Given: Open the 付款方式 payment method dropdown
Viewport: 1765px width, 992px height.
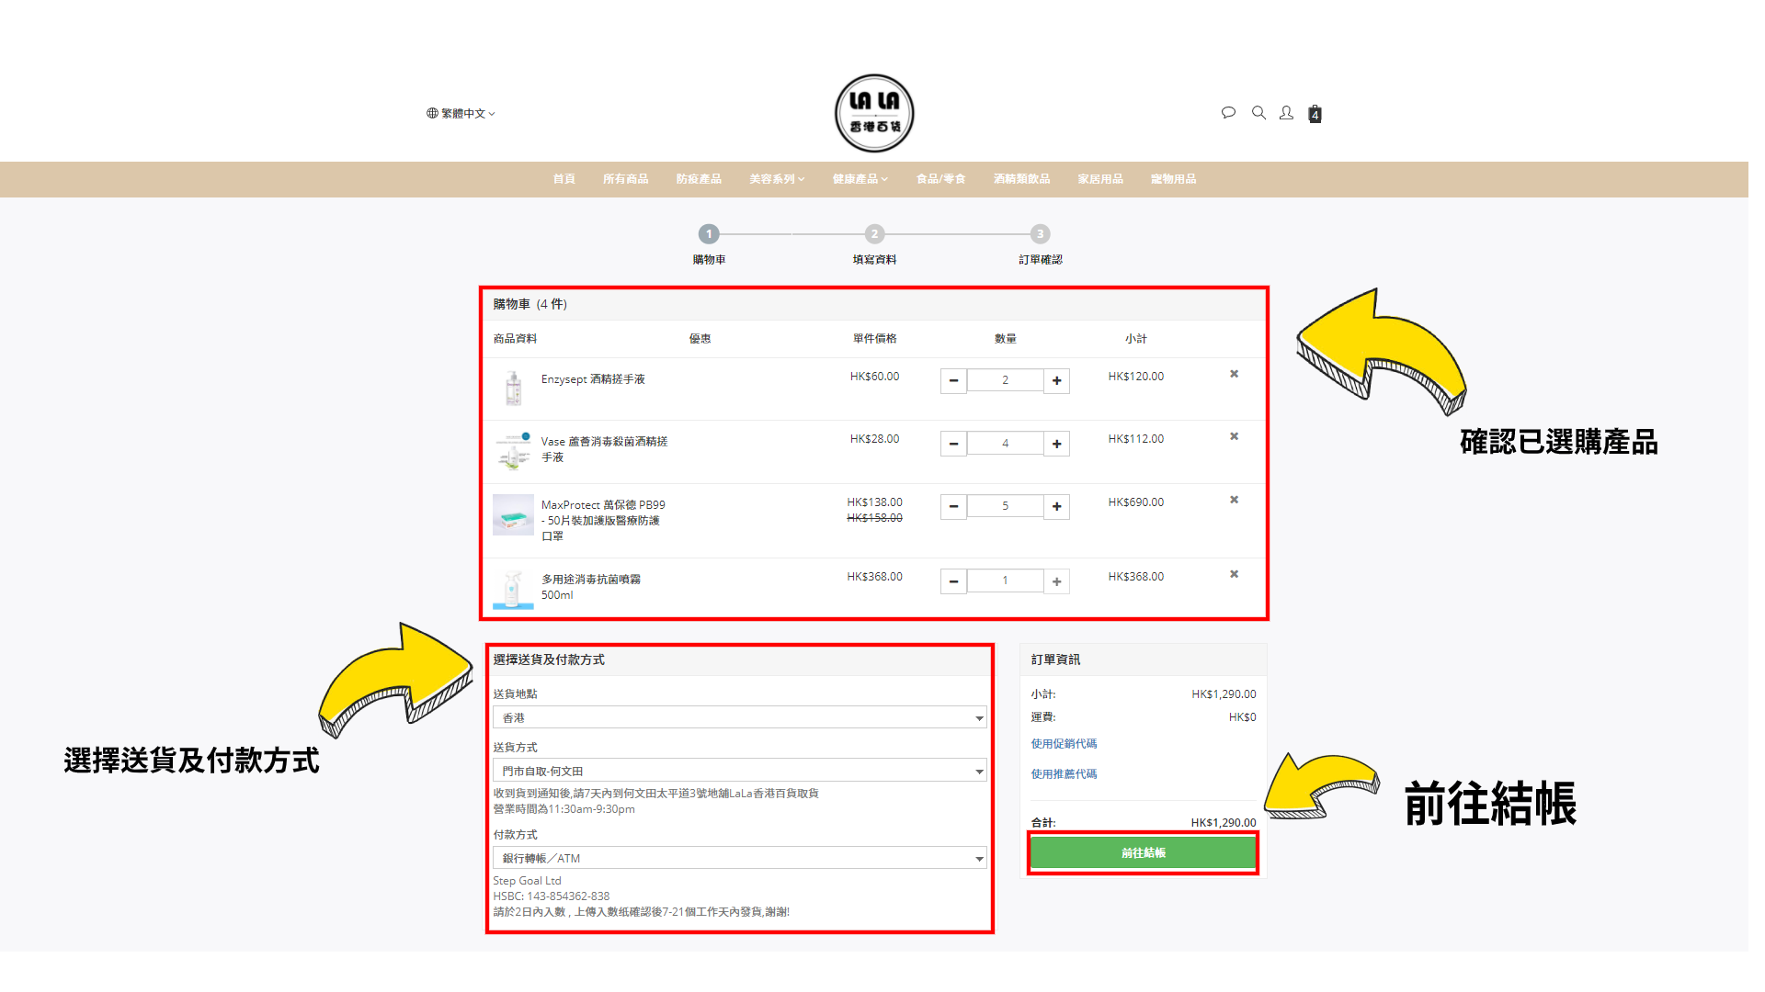Looking at the screenshot, I should (739, 858).
